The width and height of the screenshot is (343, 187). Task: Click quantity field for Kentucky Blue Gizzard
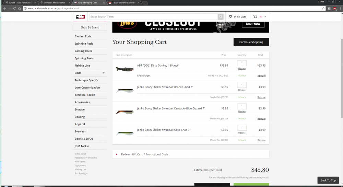(242, 106)
